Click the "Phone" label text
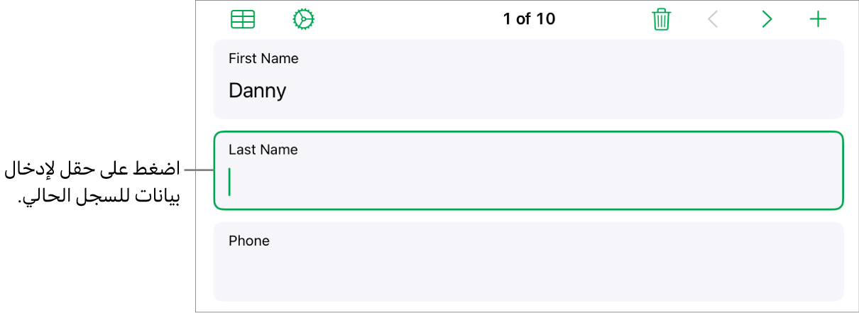Screen dimensions: 859x313 (248, 241)
